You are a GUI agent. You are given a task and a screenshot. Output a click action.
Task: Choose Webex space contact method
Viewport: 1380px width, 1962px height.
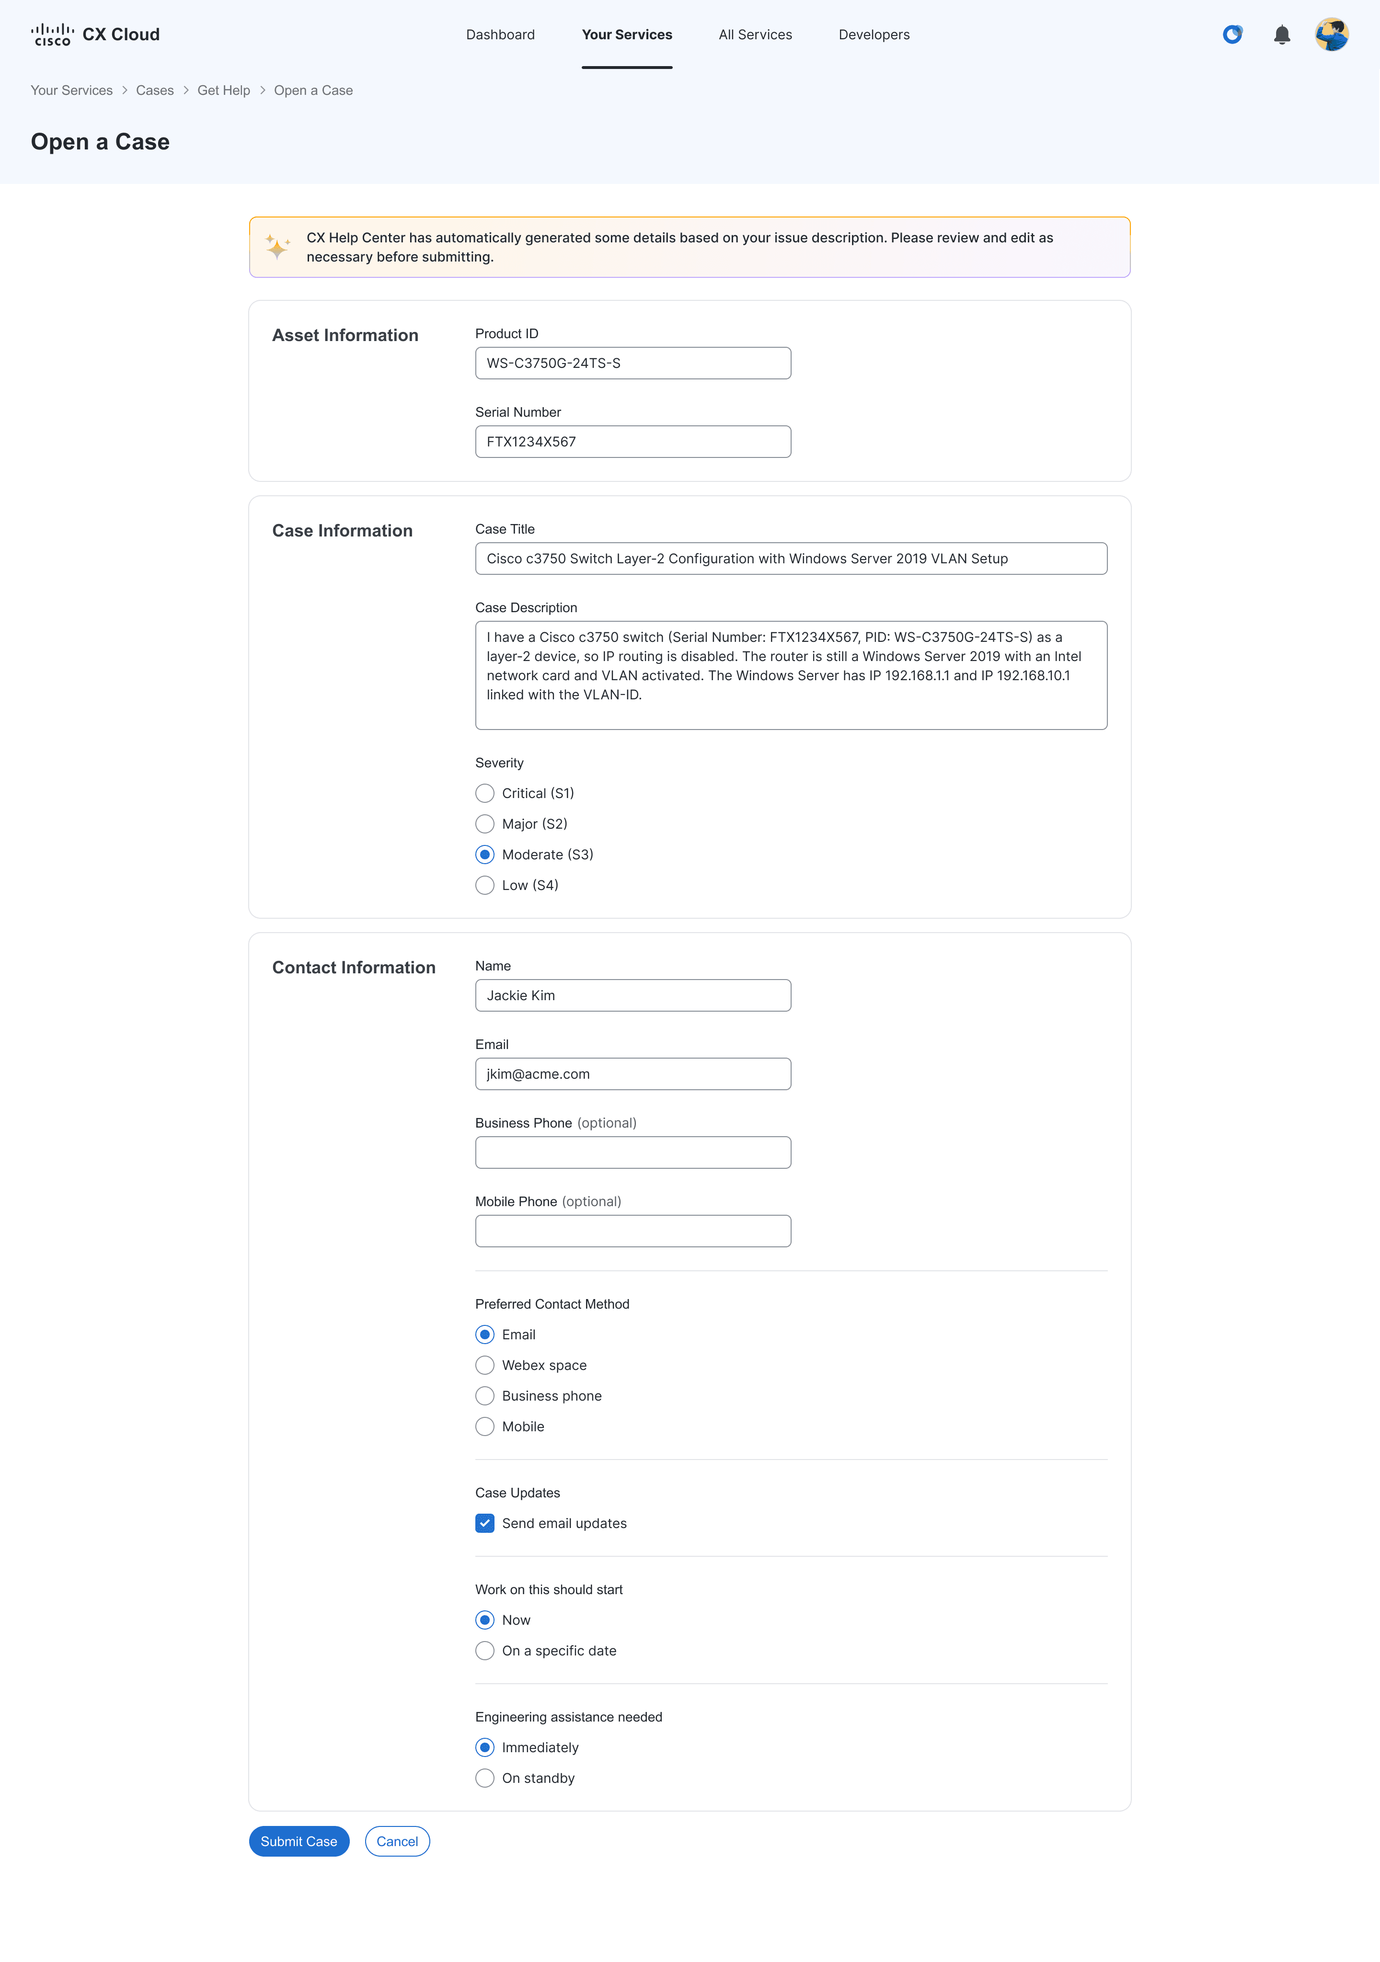(485, 1366)
